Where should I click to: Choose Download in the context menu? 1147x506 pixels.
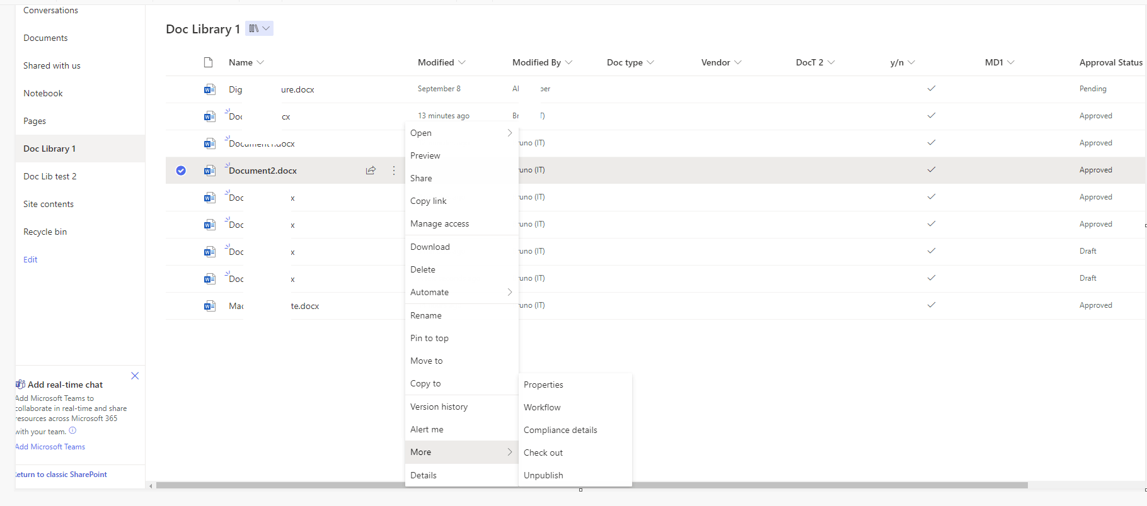pyautogui.click(x=461, y=247)
